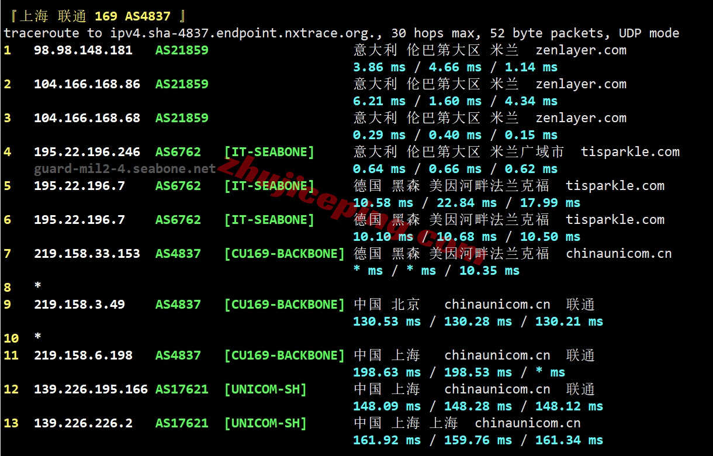Click AS21859 in hop 1 row
Image resolution: width=713 pixels, height=456 pixels.
tap(182, 50)
